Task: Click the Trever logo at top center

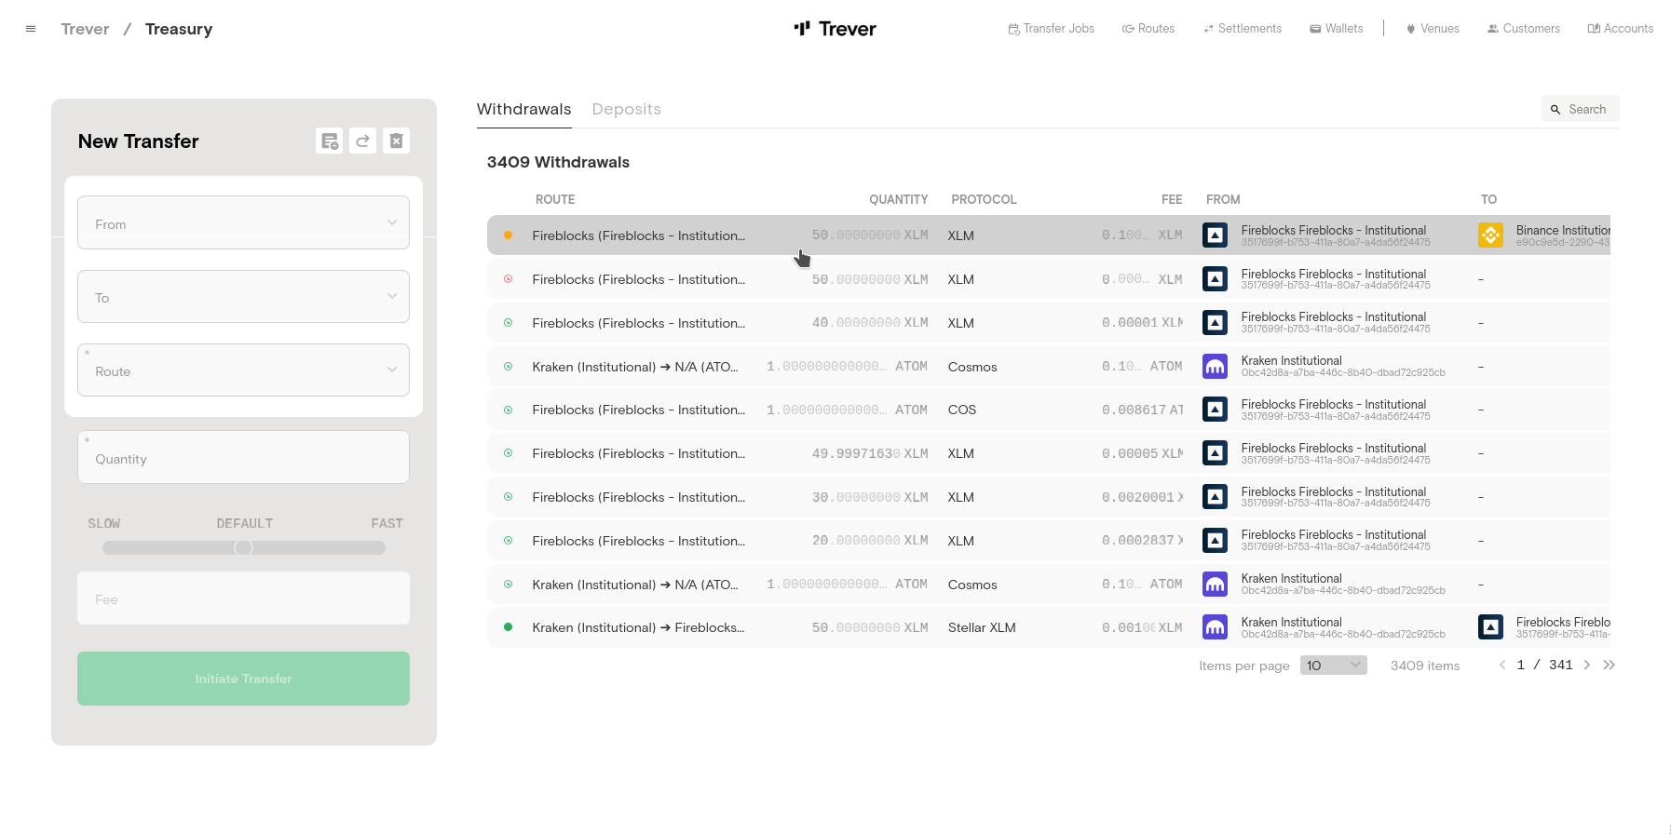Action: tap(835, 29)
